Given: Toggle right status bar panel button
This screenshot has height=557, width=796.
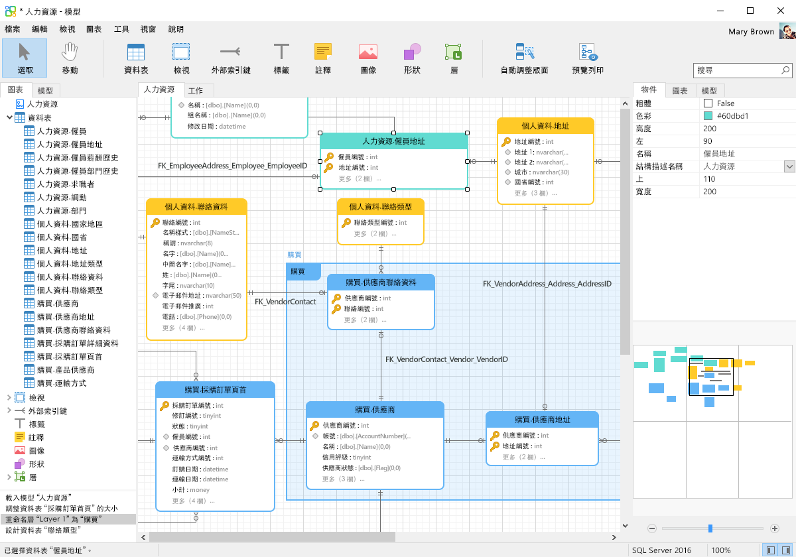Looking at the screenshot, I should pyautogui.click(x=785, y=550).
